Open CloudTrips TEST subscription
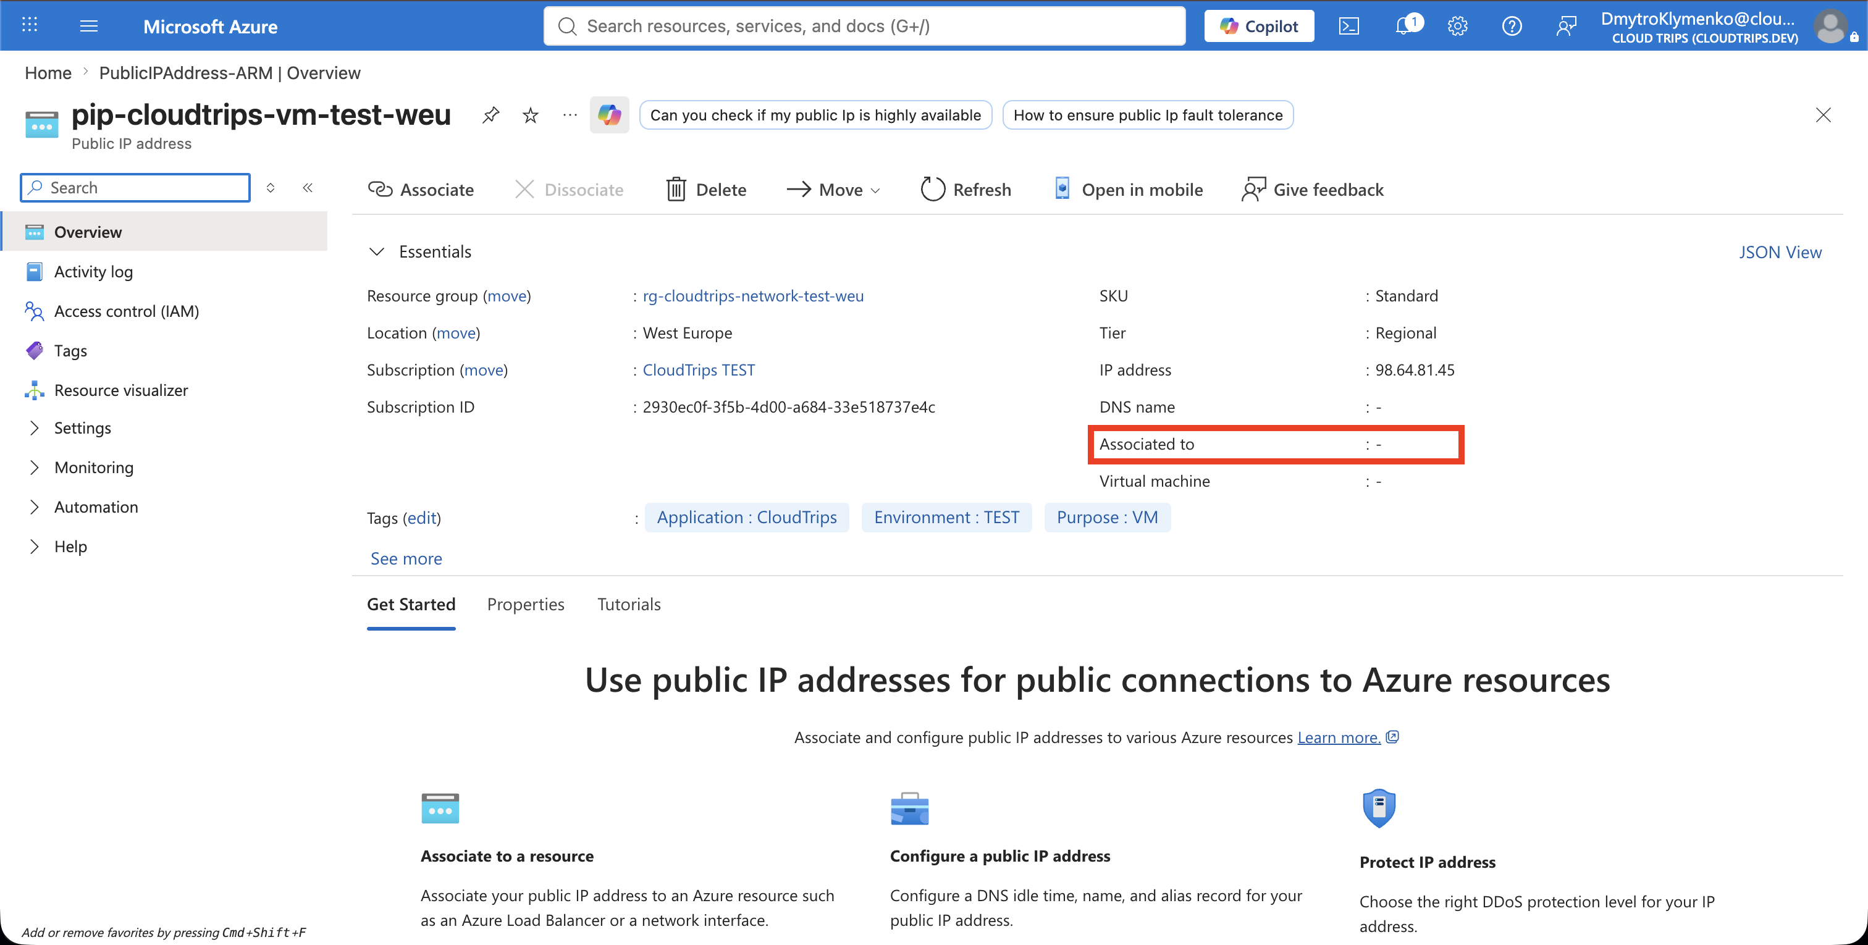Image resolution: width=1868 pixels, height=945 pixels. [698, 369]
